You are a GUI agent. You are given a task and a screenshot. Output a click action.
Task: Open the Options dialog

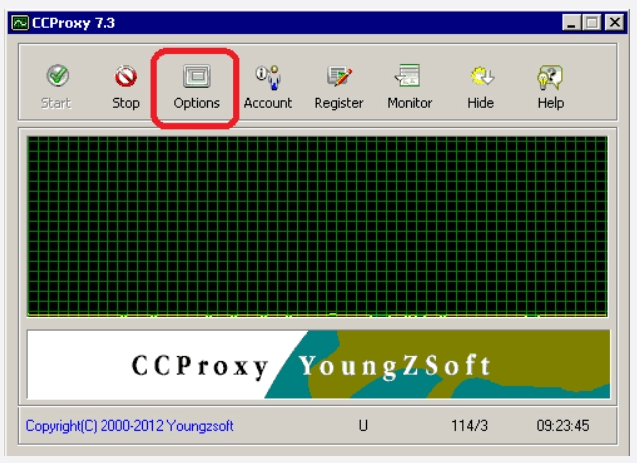[197, 87]
